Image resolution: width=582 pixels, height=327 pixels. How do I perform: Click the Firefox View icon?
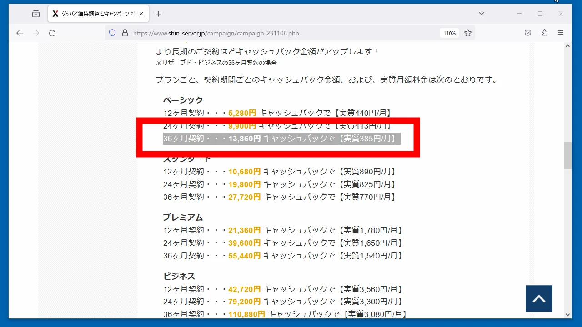pos(36,14)
